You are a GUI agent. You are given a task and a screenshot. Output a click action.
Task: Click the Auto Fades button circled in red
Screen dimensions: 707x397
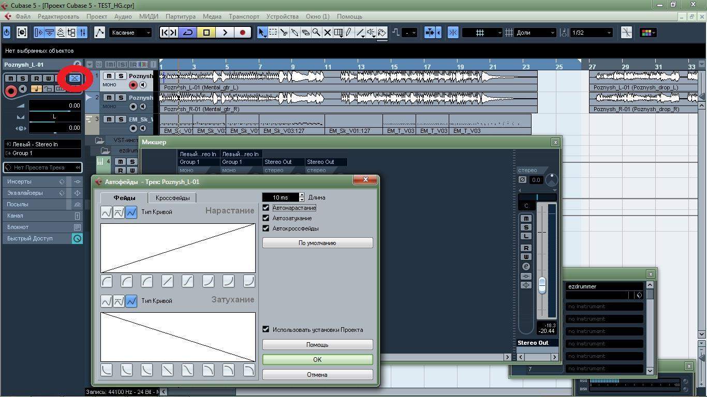(75, 79)
